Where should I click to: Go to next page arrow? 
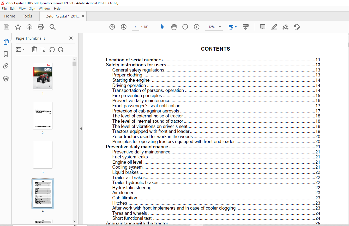point(124,27)
